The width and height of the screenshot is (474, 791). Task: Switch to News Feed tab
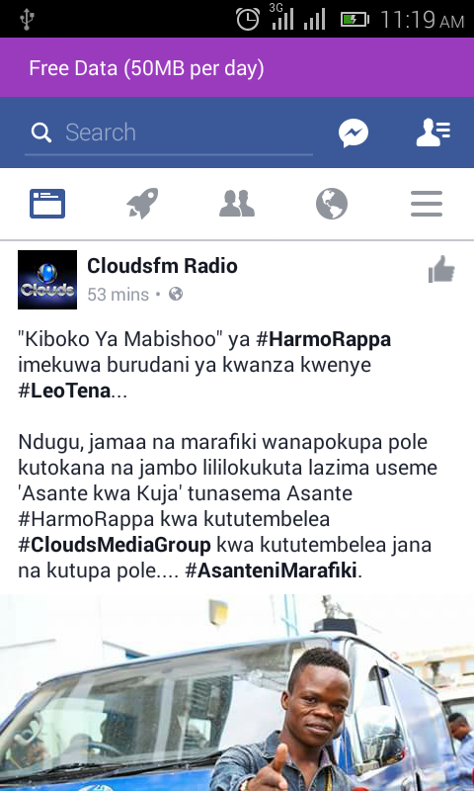click(47, 204)
